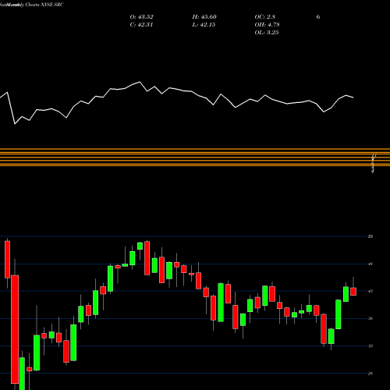Select the high value 'H: 45.60'

coord(204,17)
